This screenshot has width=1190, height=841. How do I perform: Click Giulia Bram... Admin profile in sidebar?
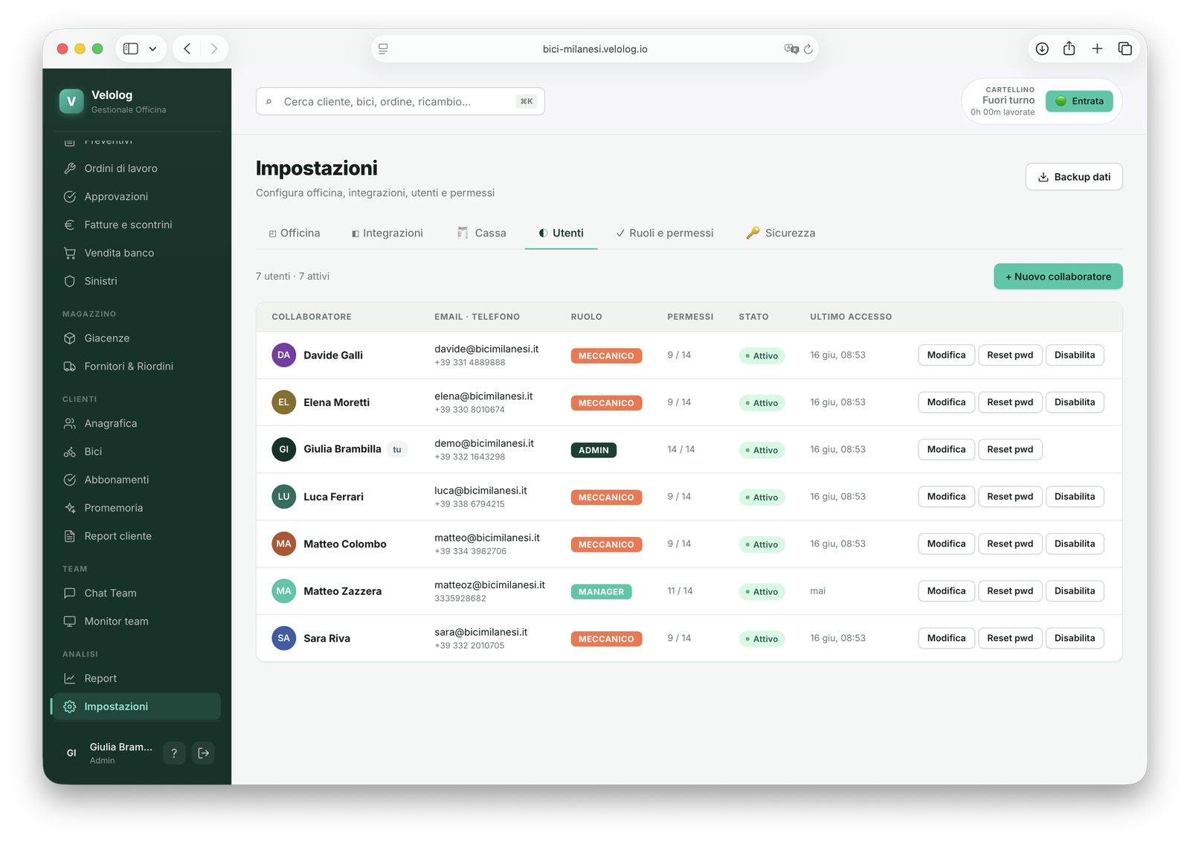coord(108,753)
